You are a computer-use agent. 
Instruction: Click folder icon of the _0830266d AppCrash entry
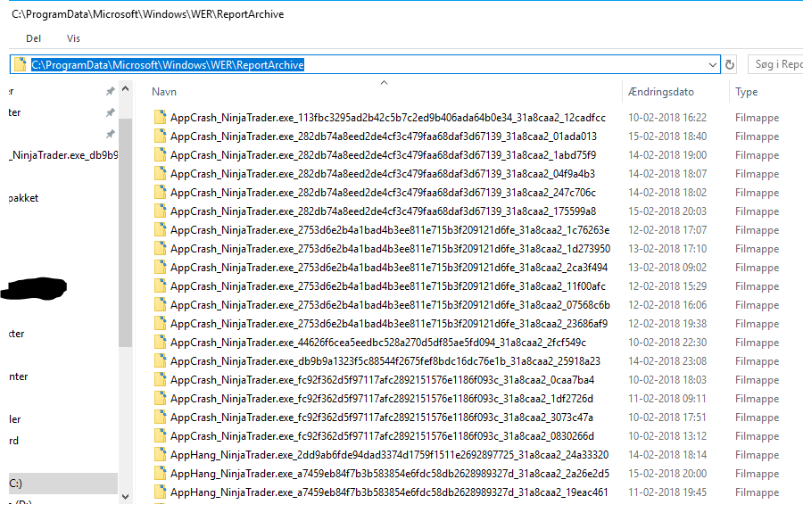(160, 436)
